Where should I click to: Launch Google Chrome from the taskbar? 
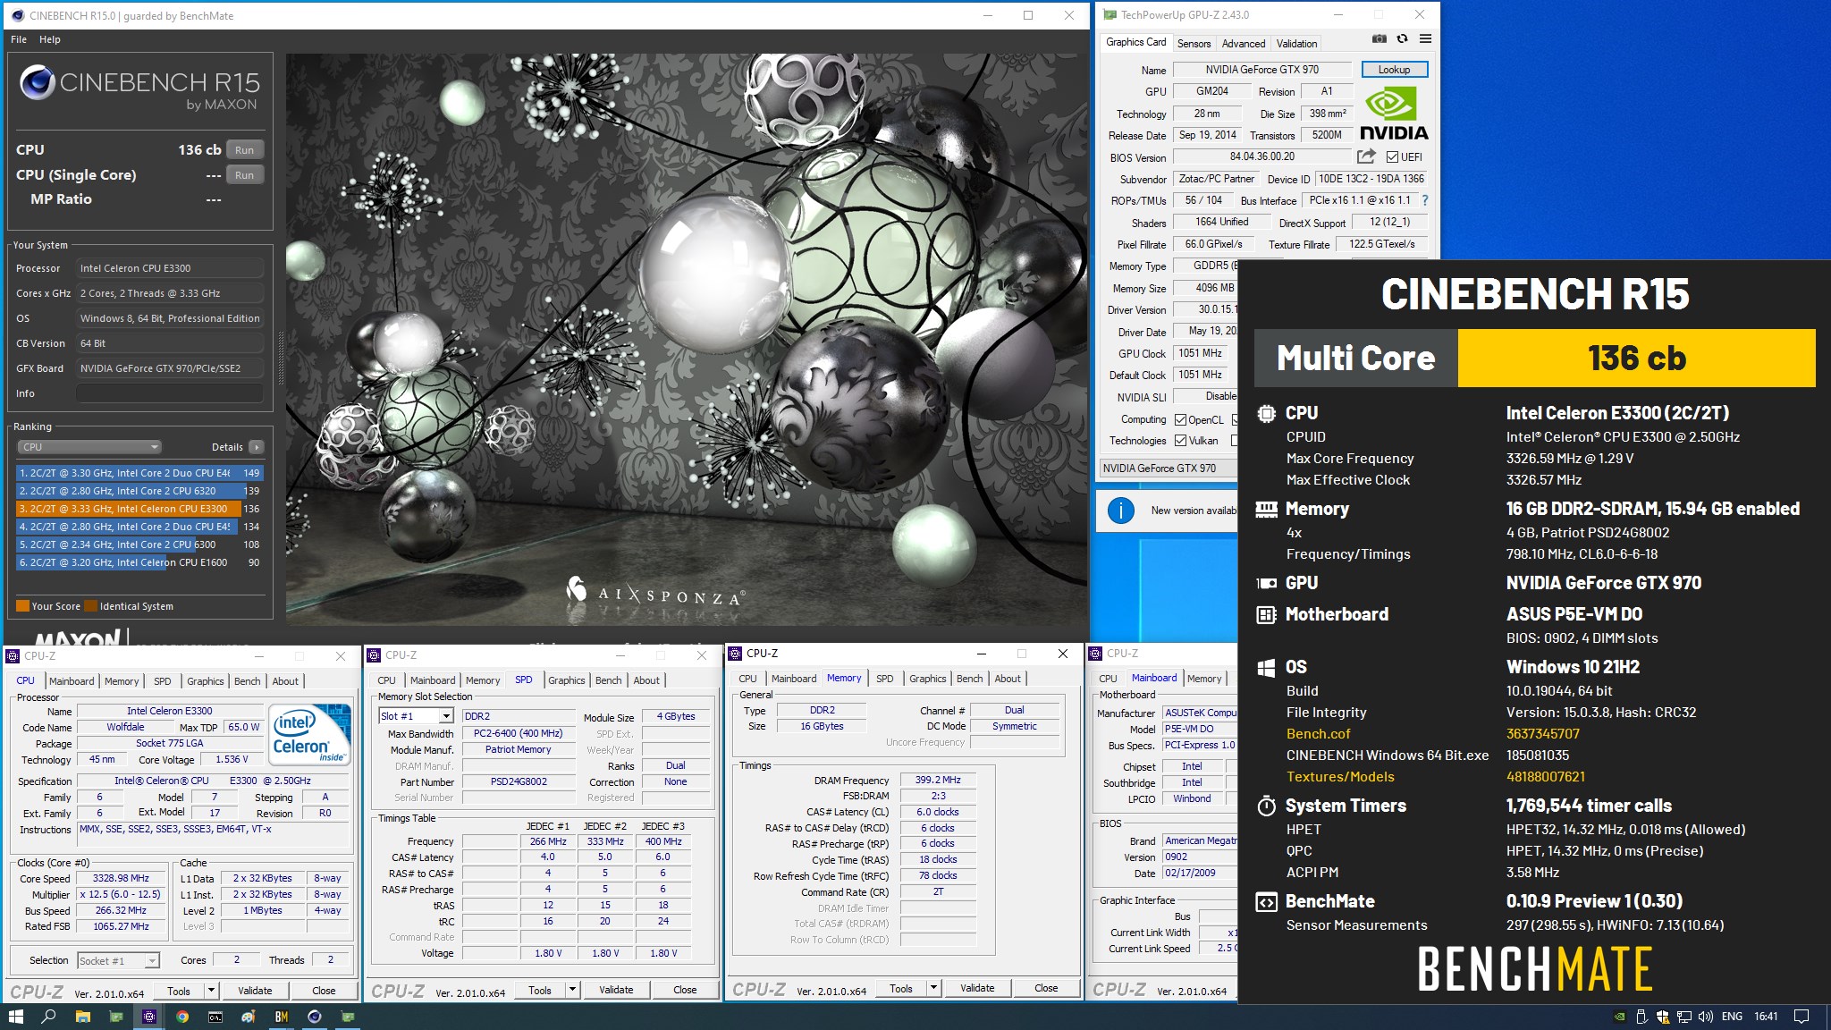(182, 1017)
